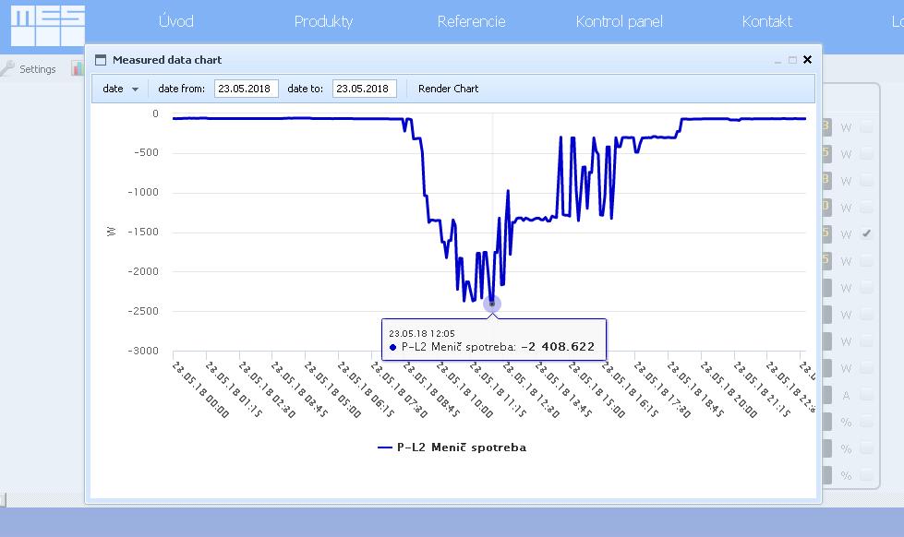Tick the checkbox in the A row
The height and width of the screenshot is (537, 904).
click(866, 395)
